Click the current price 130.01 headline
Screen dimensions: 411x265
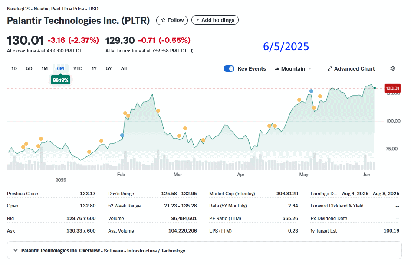click(26, 40)
